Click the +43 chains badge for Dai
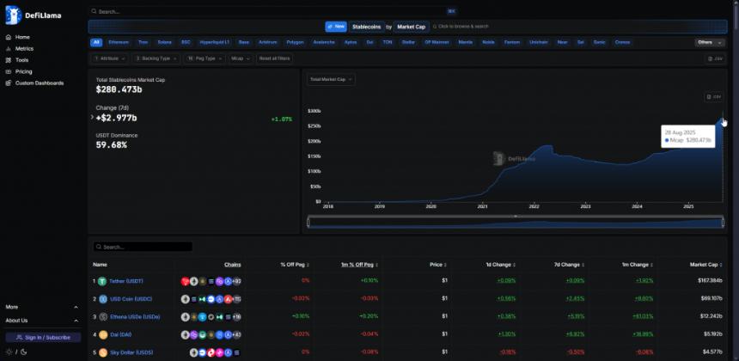739x361 pixels. pos(237,334)
